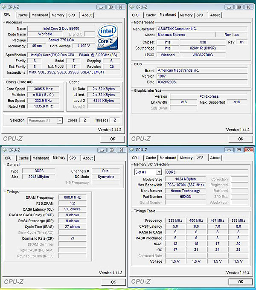256x290 pixels.
Task: Click the processor Name field 'Intel Core 2 Duo E8400'
Action: [61, 29]
